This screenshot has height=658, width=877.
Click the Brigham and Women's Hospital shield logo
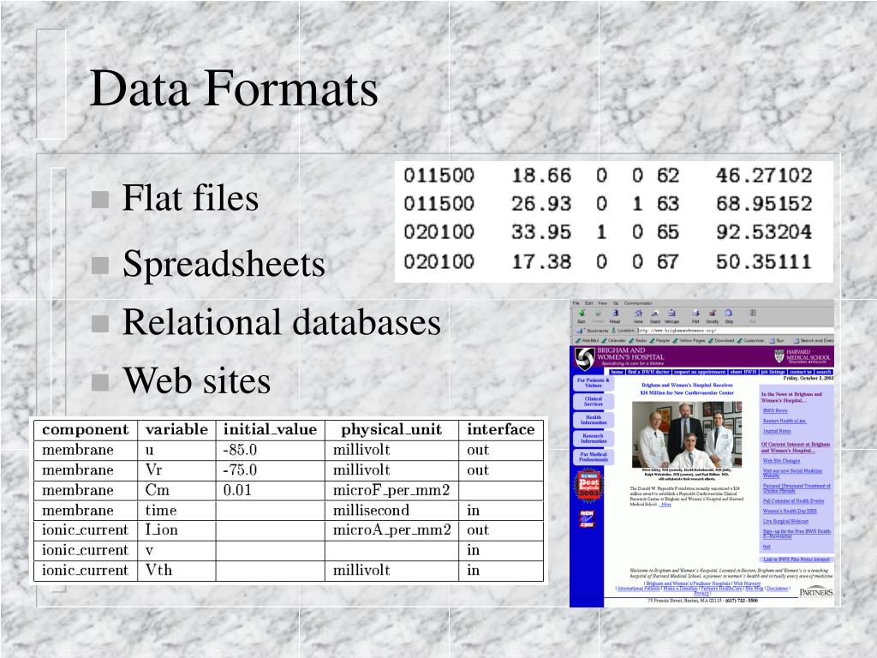pos(585,359)
